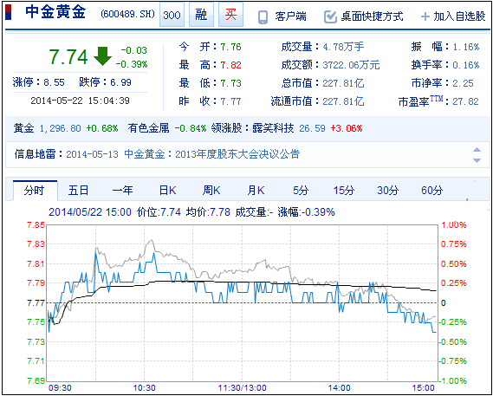The image size is (493, 396).
Task: Switch to the 一年 one-year tab
Action: click(123, 191)
